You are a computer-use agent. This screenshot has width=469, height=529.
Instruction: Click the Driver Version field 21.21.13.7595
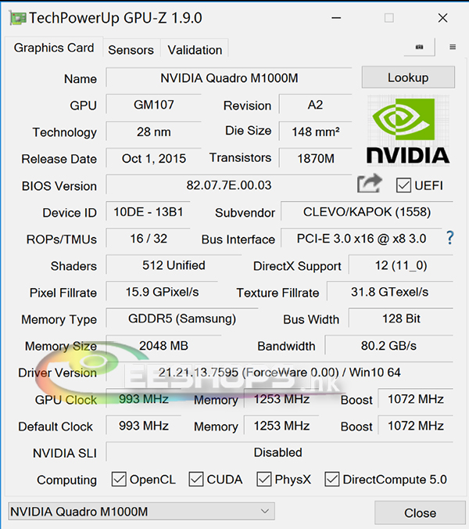pos(280,372)
